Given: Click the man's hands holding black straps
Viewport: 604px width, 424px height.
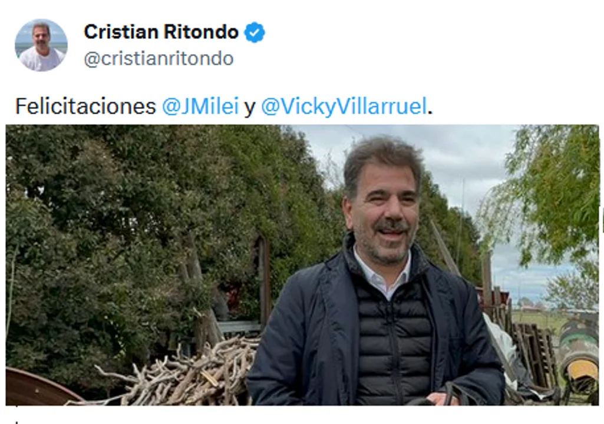Looking at the screenshot, I should point(439,397).
